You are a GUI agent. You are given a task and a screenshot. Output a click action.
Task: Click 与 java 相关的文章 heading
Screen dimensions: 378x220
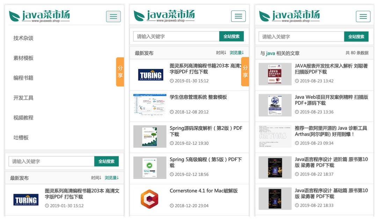click(279, 53)
